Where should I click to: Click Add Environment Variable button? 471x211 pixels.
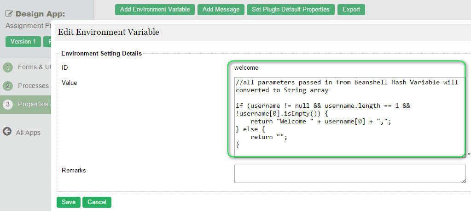tap(155, 9)
